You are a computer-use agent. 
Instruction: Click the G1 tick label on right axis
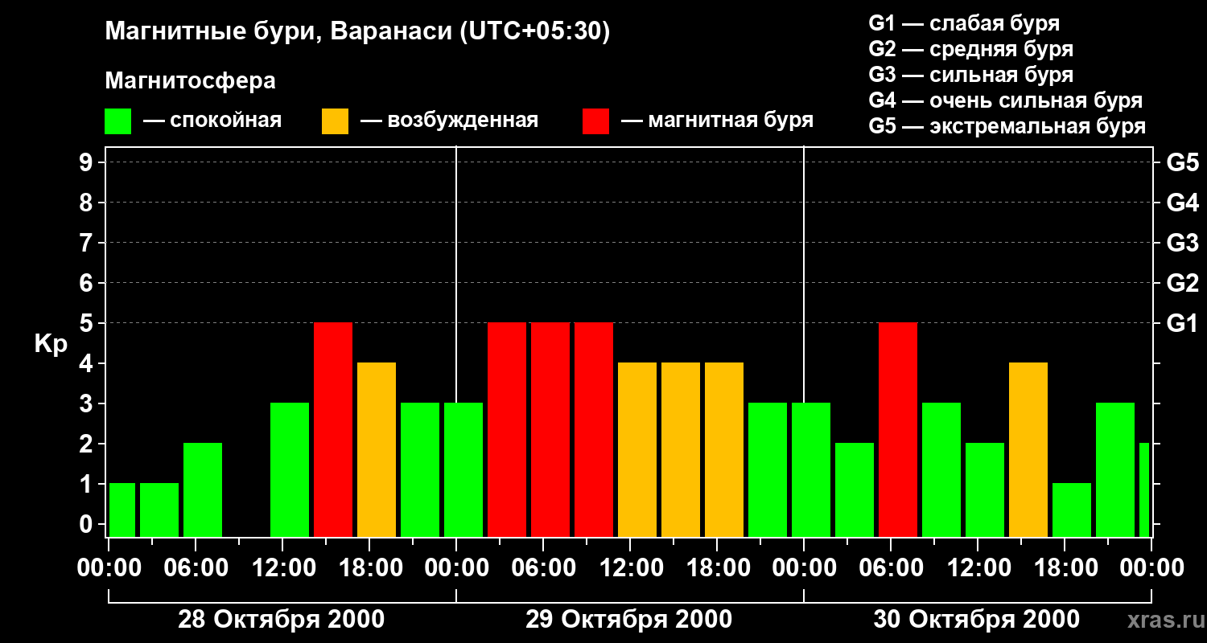point(1182,323)
